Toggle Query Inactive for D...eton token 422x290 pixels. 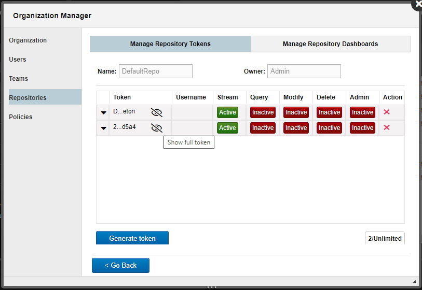[x=263, y=112]
